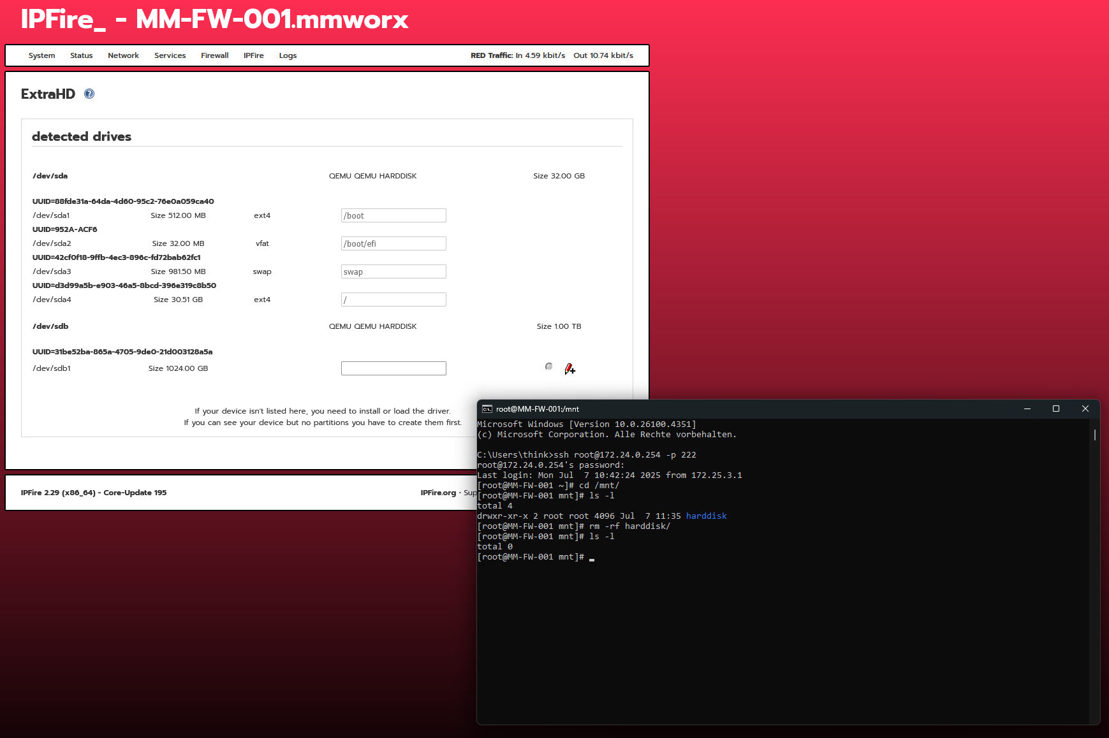The height and width of the screenshot is (738, 1109).
Task: Click the /dev/sda3 swap partition name
Action: click(52, 271)
